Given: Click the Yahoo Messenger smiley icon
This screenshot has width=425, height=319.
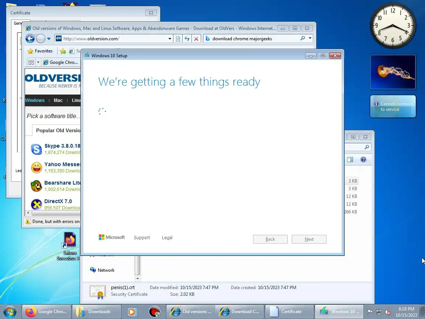Looking at the screenshot, I should coord(36,168).
